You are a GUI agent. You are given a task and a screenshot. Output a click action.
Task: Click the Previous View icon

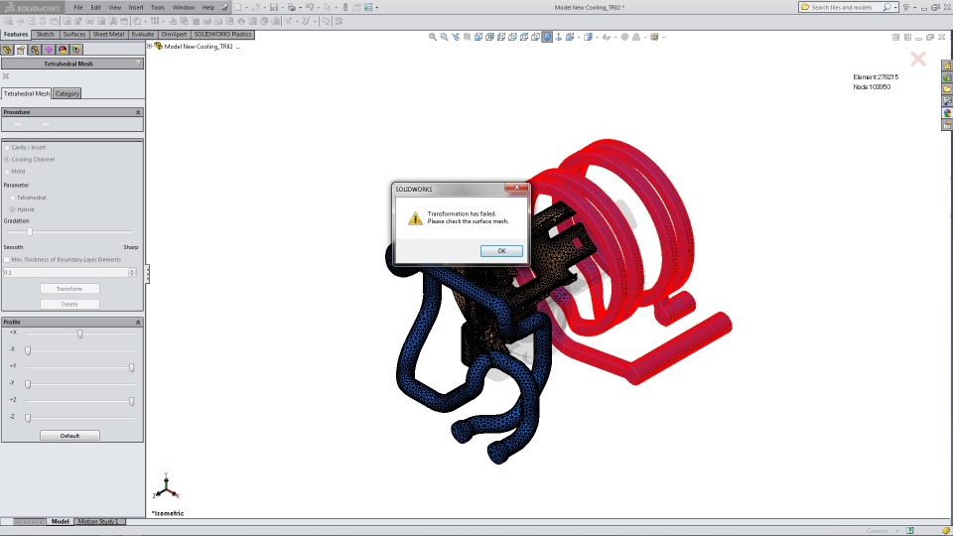[456, 37]
